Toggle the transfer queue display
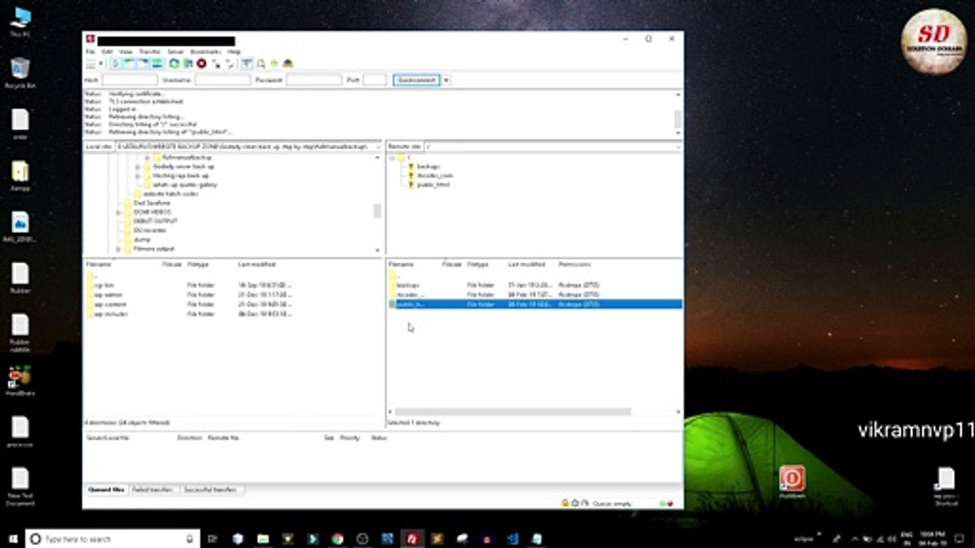 coord(157,64)
